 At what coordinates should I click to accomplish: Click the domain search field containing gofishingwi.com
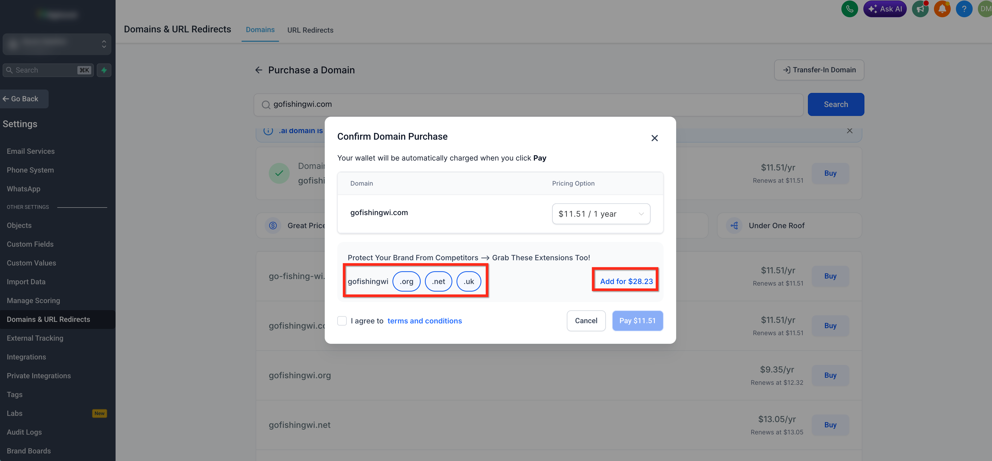click(x=528, y=105)
